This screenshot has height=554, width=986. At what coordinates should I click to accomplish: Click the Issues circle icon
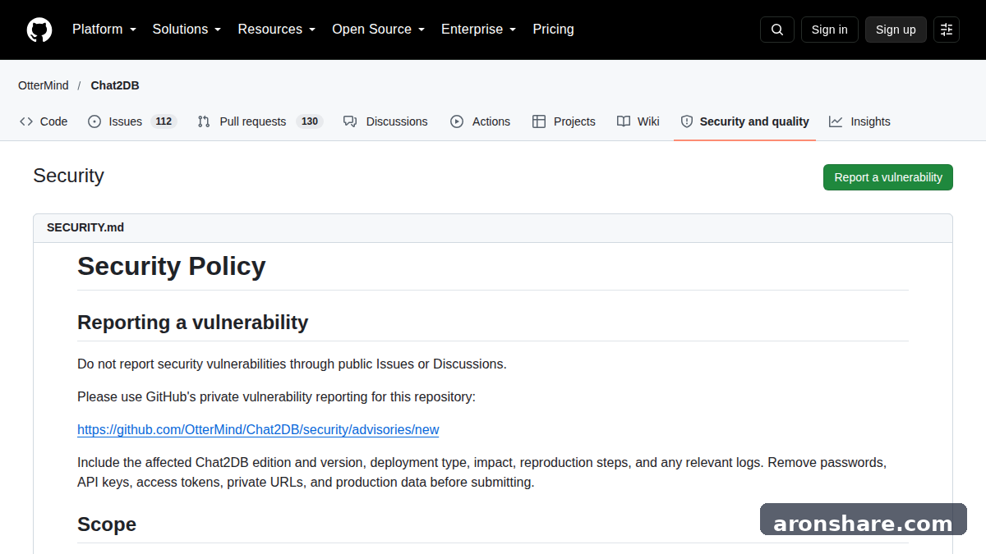(94, 121)
